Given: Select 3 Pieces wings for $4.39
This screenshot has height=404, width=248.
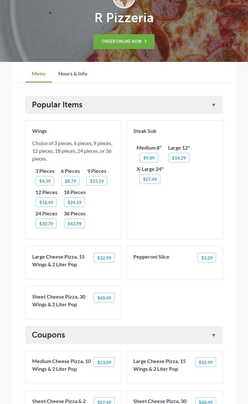Looking at the screenshot, I should 45,181.
